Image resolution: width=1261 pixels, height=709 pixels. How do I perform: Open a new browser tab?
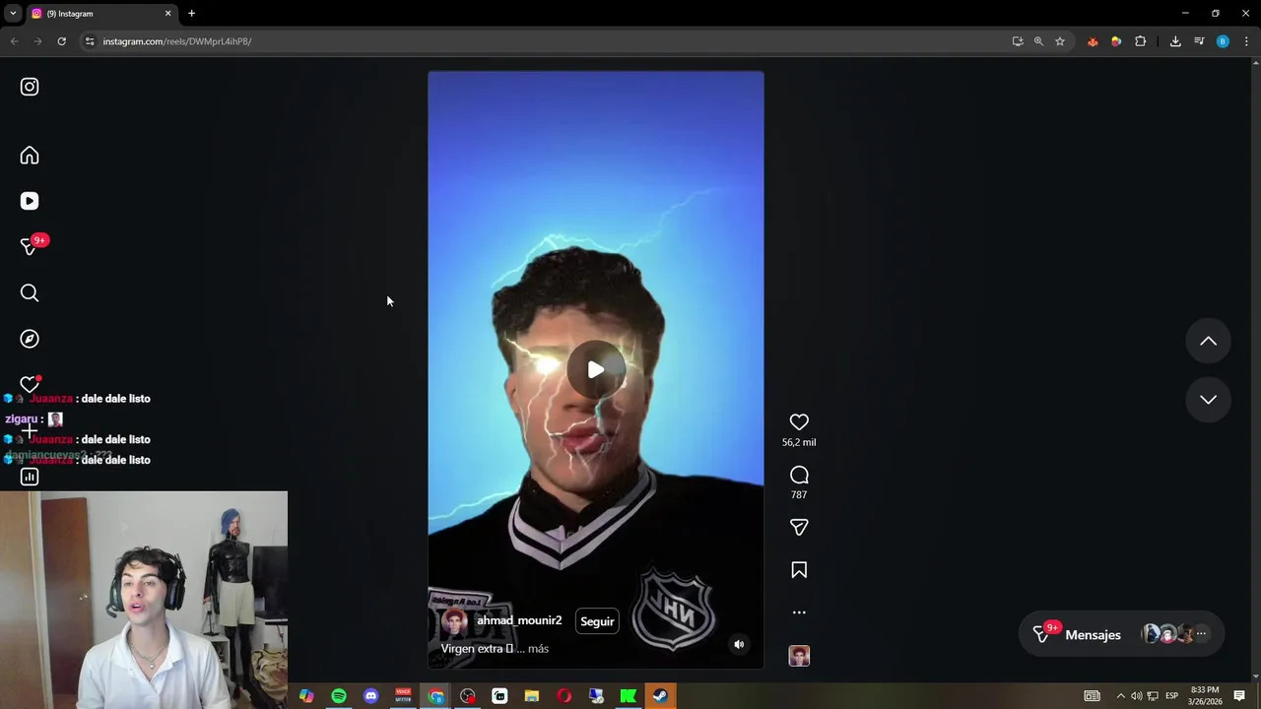[x=191, y=14]
